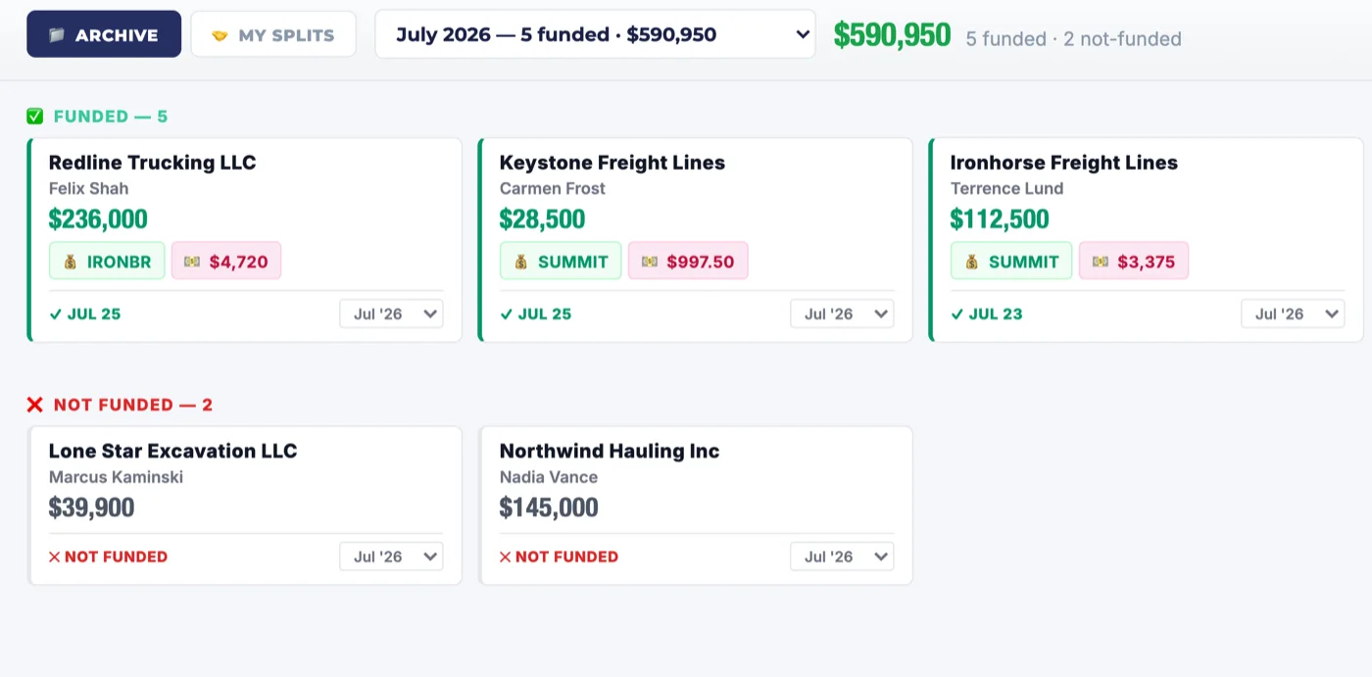Click the Archive folder icon
Image resolution: width=1372 pixels, height=677 pixels.
pos(57,35)
